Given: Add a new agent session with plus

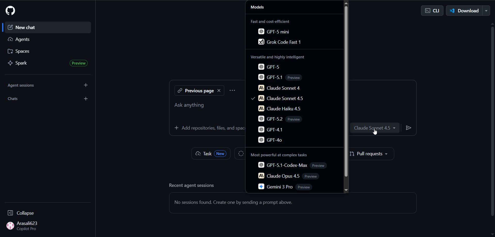Looking at the screenshot, I should point(86,85).
